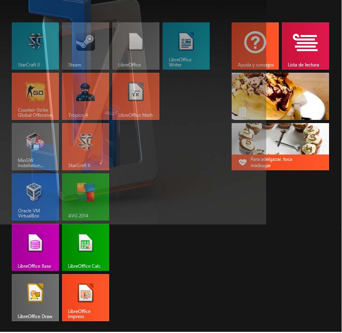The height and width of the screenshot is (333, 342).
Task: Open the Lista de lectura tile
Action: point(305,46)
